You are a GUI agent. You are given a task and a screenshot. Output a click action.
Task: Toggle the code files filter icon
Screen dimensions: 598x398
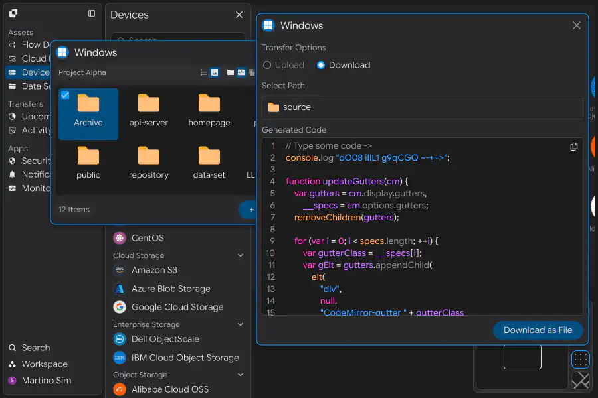(241, 72)
